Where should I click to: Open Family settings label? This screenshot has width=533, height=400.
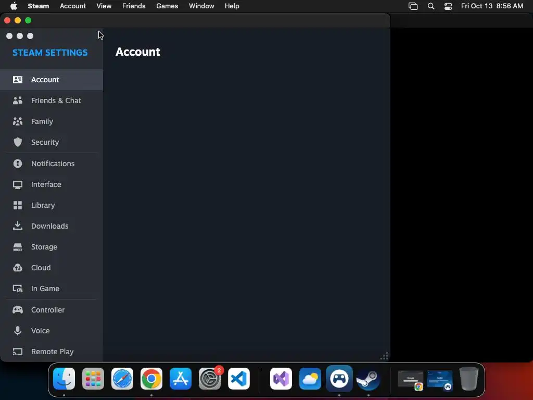42,121
